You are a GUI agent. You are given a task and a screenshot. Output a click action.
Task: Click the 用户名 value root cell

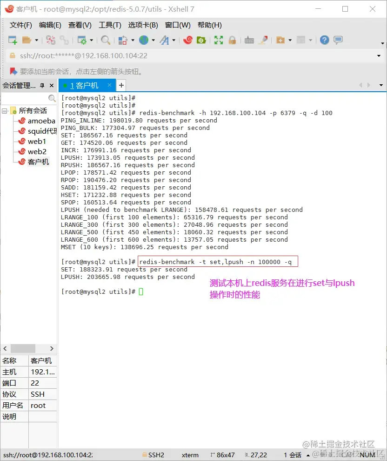(x=43, y=406)
